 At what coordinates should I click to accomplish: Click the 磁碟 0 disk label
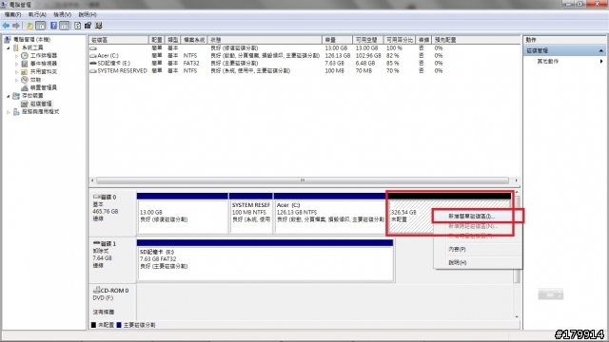[x=112, y=213]
